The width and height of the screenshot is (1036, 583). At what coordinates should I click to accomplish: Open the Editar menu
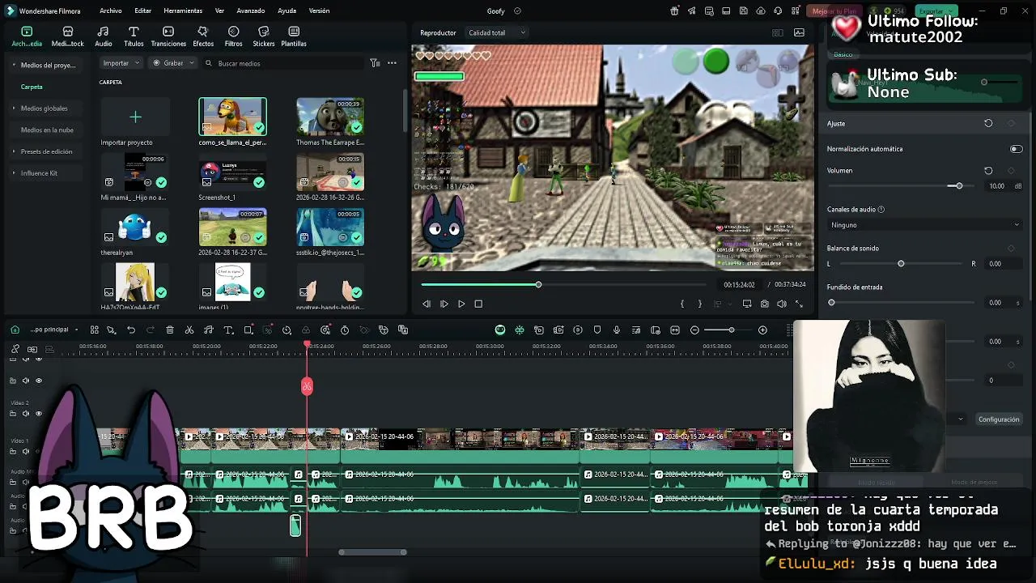point(143,11)
